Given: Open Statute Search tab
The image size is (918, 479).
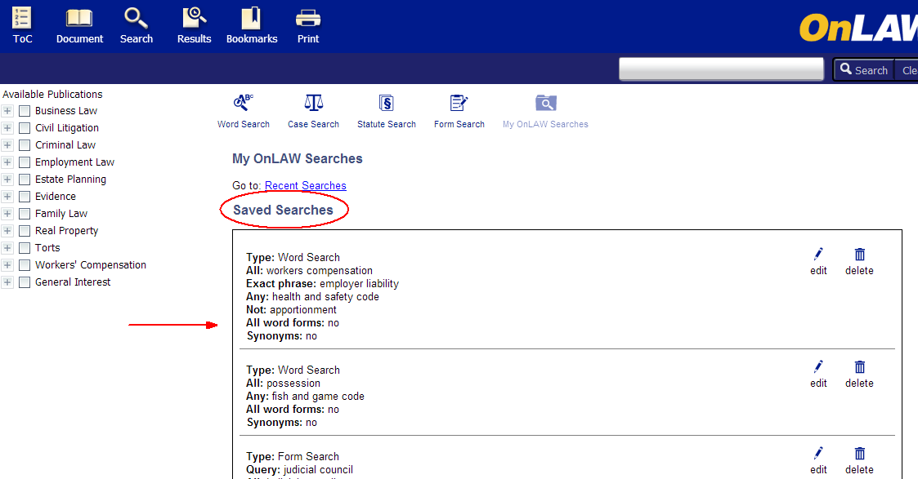Looking at the screenshot, I should tap(387, 111).
